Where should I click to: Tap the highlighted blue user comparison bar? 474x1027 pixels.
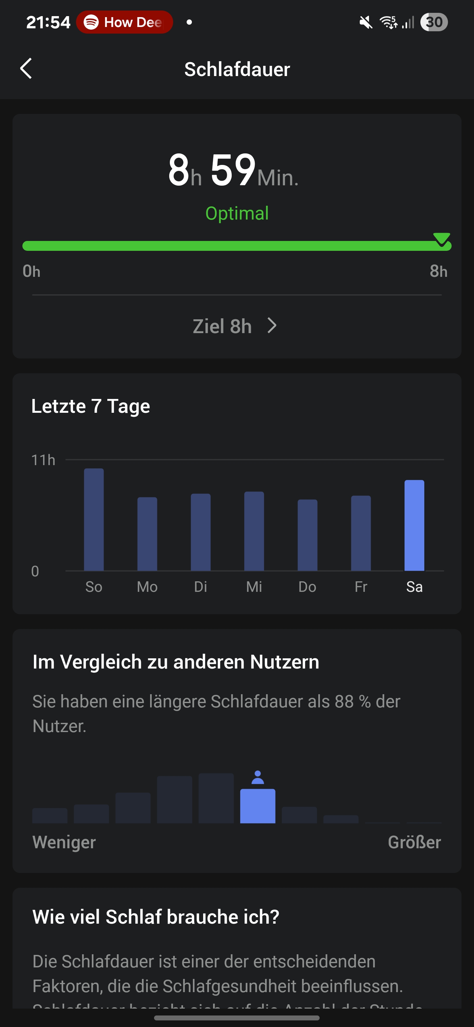[257, 806]
